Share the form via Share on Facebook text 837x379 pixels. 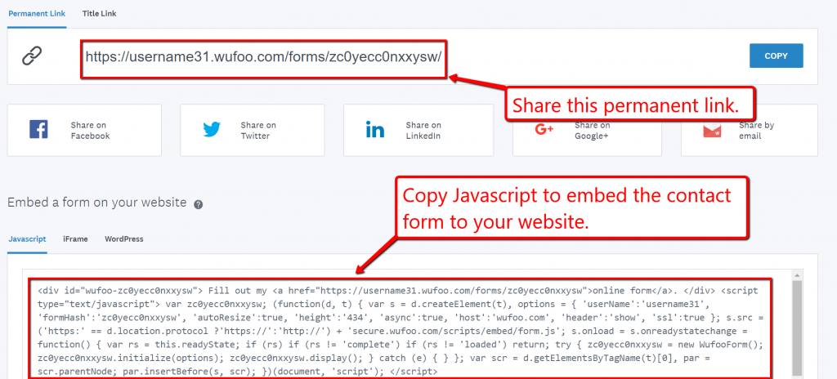[90, 130]
